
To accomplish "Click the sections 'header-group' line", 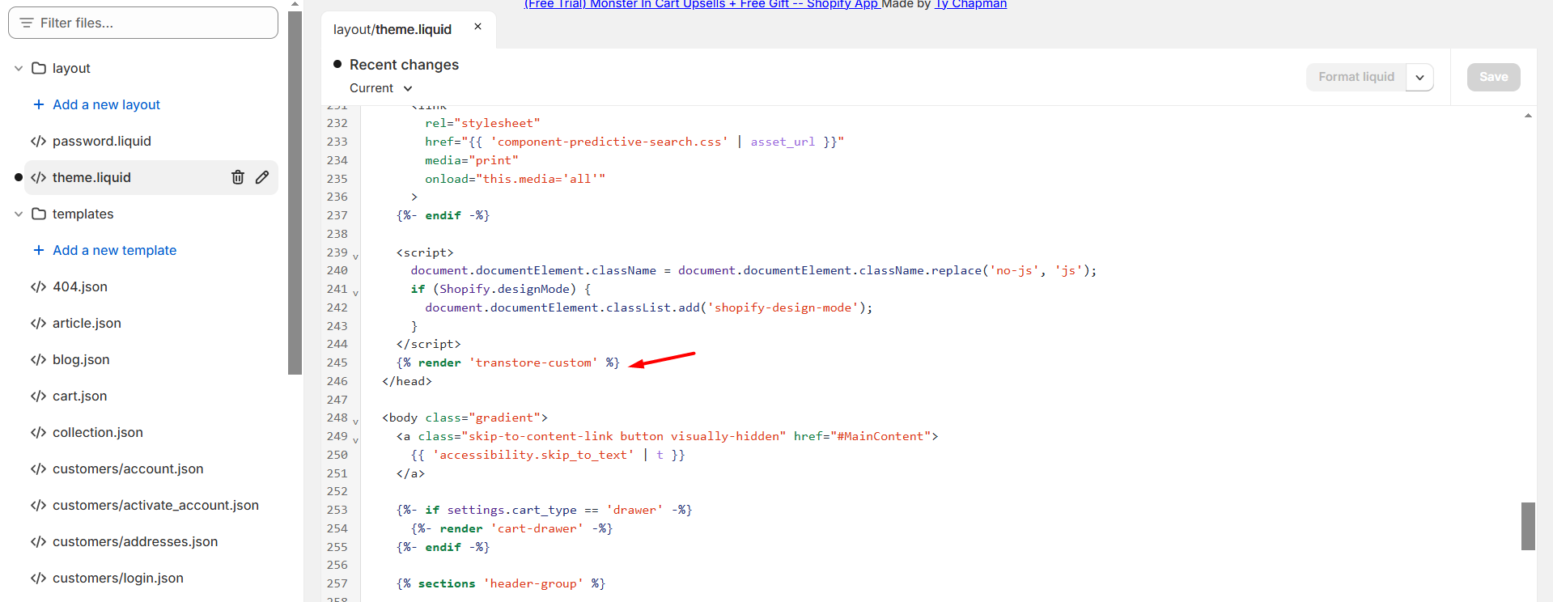I will click(x=501, y=583).
